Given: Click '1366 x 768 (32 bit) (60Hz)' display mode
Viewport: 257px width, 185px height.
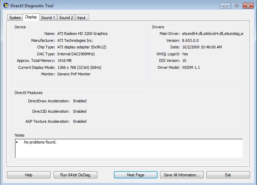Looking at the screenshot, I should click(79, 67).
